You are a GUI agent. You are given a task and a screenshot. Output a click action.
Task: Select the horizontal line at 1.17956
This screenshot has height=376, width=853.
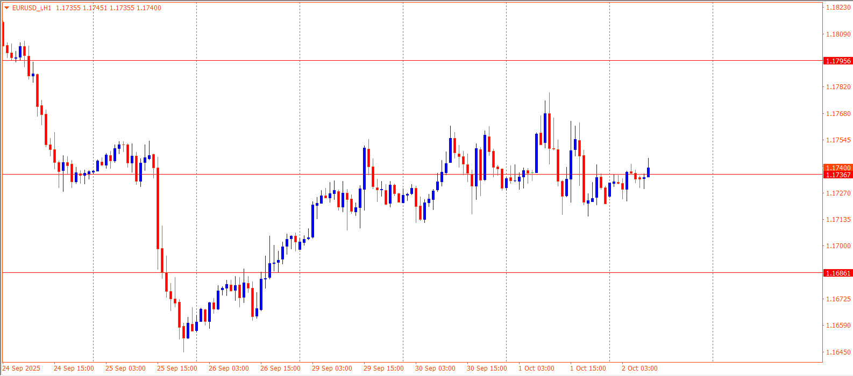tap(376, 61)
